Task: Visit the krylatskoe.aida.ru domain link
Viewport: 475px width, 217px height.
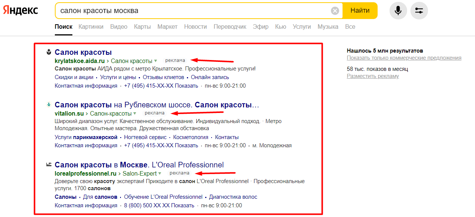Action: click(80, 61)
